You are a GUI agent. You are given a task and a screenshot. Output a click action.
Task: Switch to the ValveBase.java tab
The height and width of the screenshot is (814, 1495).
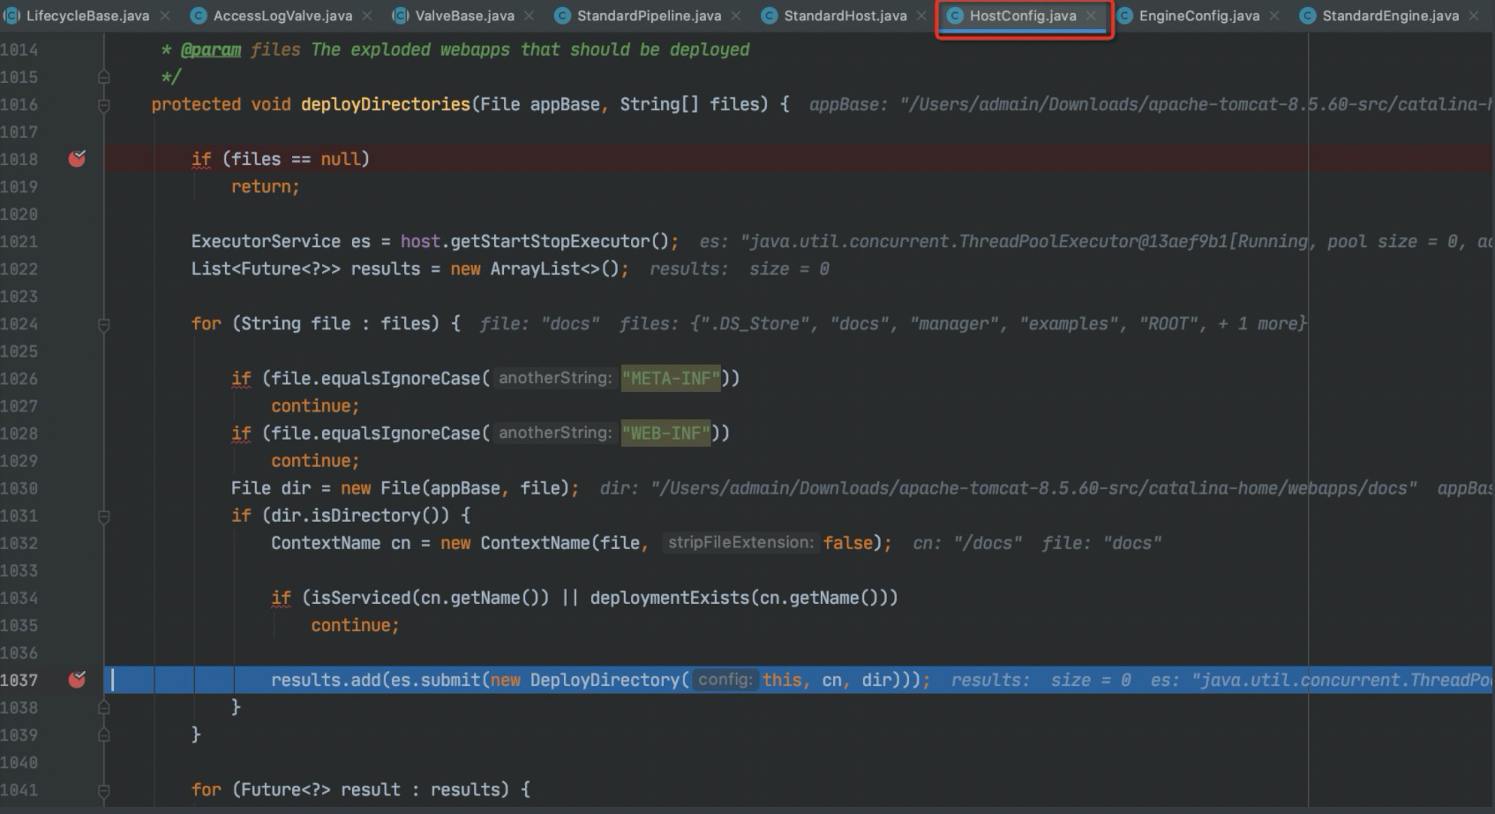pyautogui.click(x=464, y=16)
